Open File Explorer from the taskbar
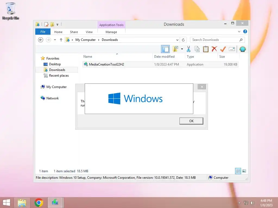This screenshot has height=208, width=278. 22,203
